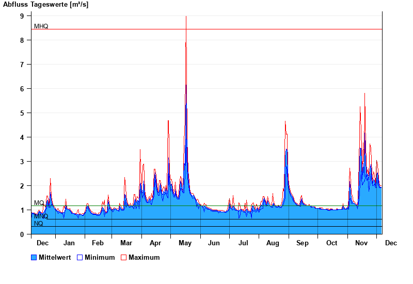Click the blue Mittelwert legend swatch
413x284 pixels.
click(x=34, y=257)
